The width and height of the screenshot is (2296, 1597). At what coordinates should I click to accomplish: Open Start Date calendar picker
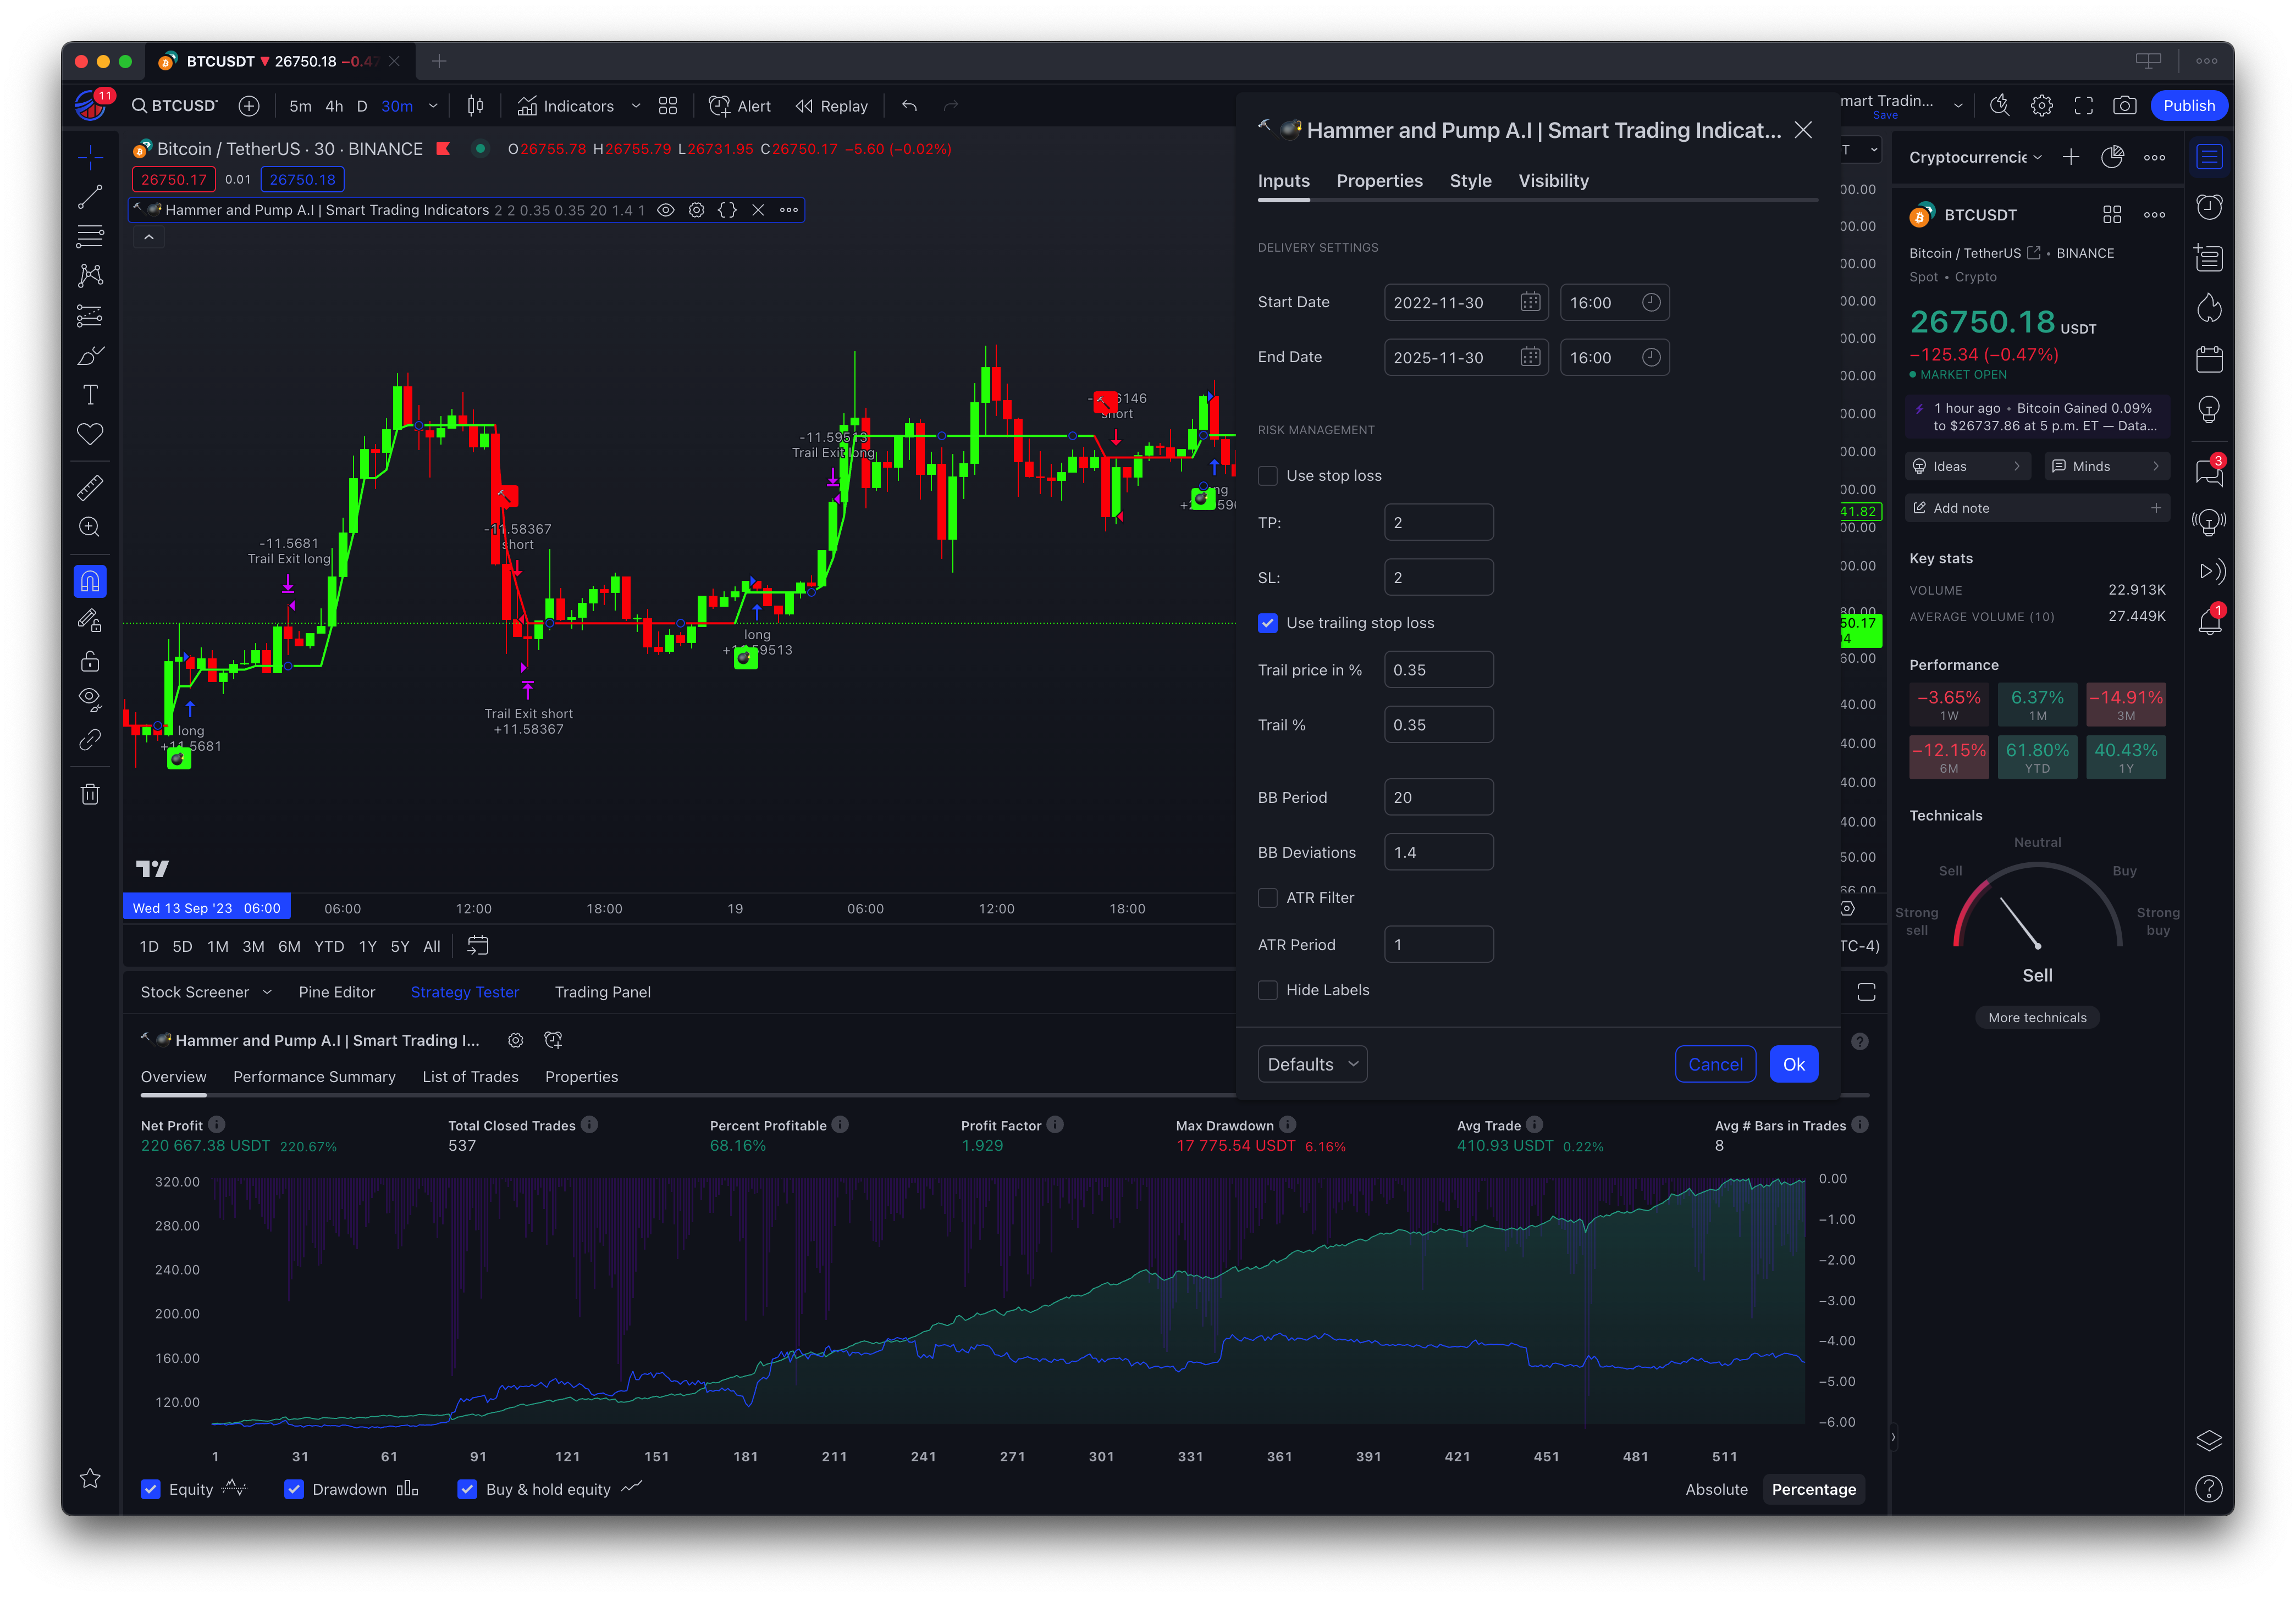click(x=1530, y=303)
